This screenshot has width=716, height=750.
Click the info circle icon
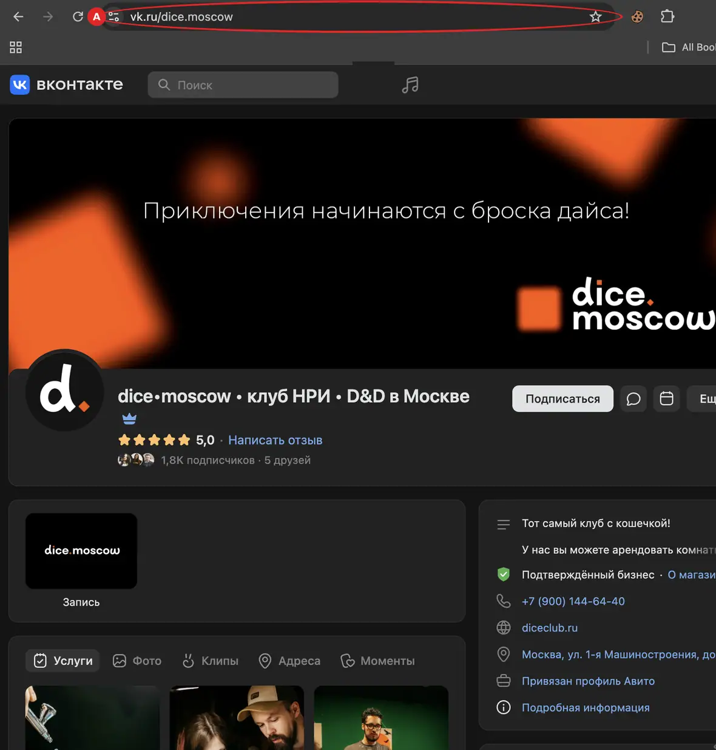pyautogui.click(x=504, y=708)
